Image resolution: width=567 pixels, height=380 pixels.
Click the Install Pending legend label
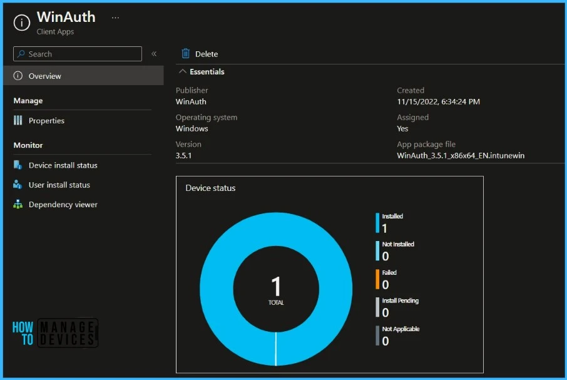(x=401, y=301)
